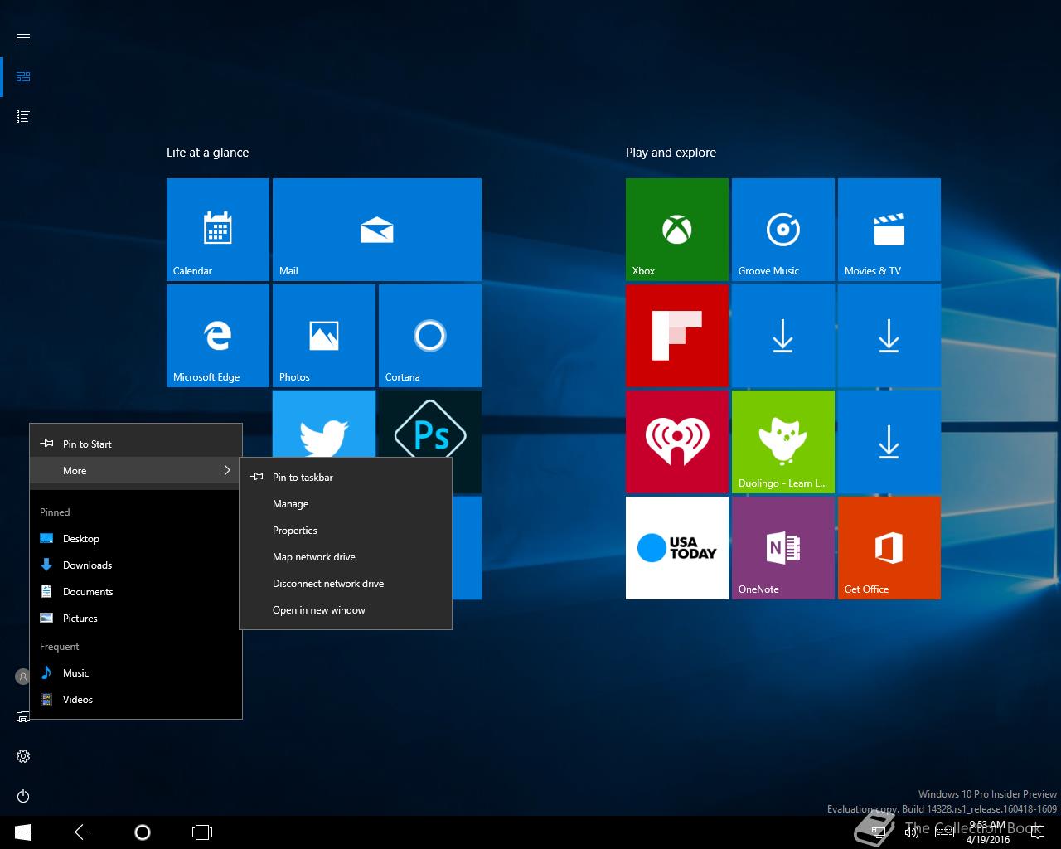Click the Play and explore heading
Image resolution: width=1061 pixels, height=849 pixels.
[x=671, y=153]
